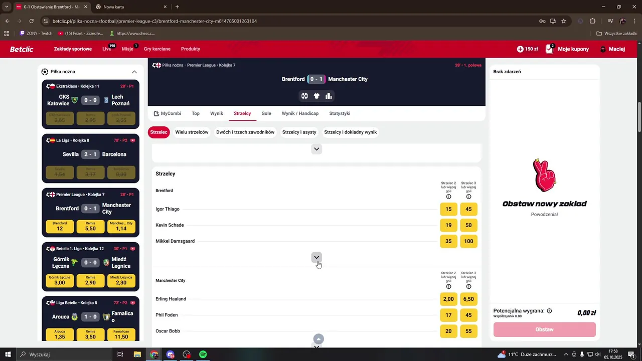The height and width of the screenshot is (361, 642).
Task: Click the Obstaw button
Action: click(545, 329)
